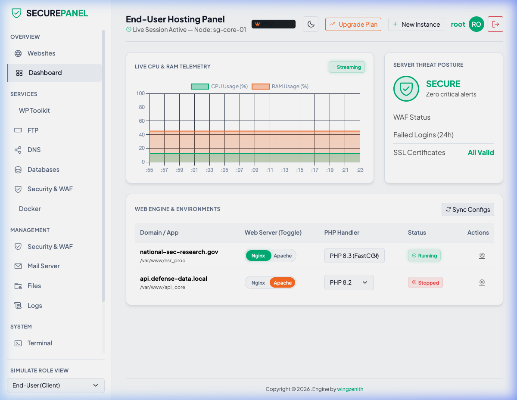
Task: Click the national-sec-research.gov domain name
Action: point(179,252)
